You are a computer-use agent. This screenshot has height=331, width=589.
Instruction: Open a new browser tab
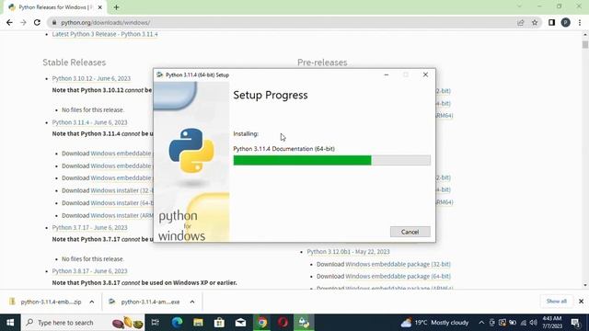tap(116, 7)
